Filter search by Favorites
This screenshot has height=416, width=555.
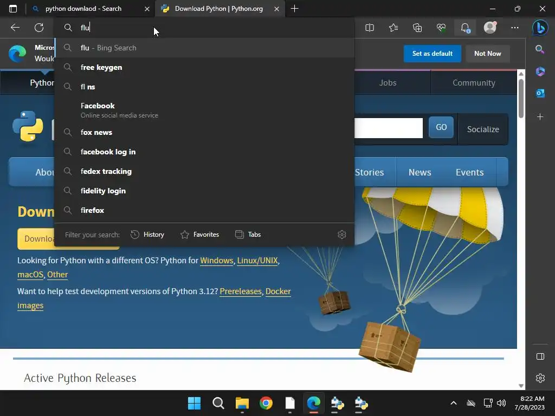click(x=199, y=235)
